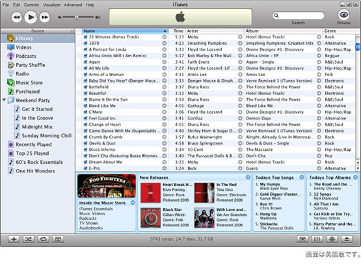Show or hide artwork panel button
361x264 pixels.
(x=58, y=239)
